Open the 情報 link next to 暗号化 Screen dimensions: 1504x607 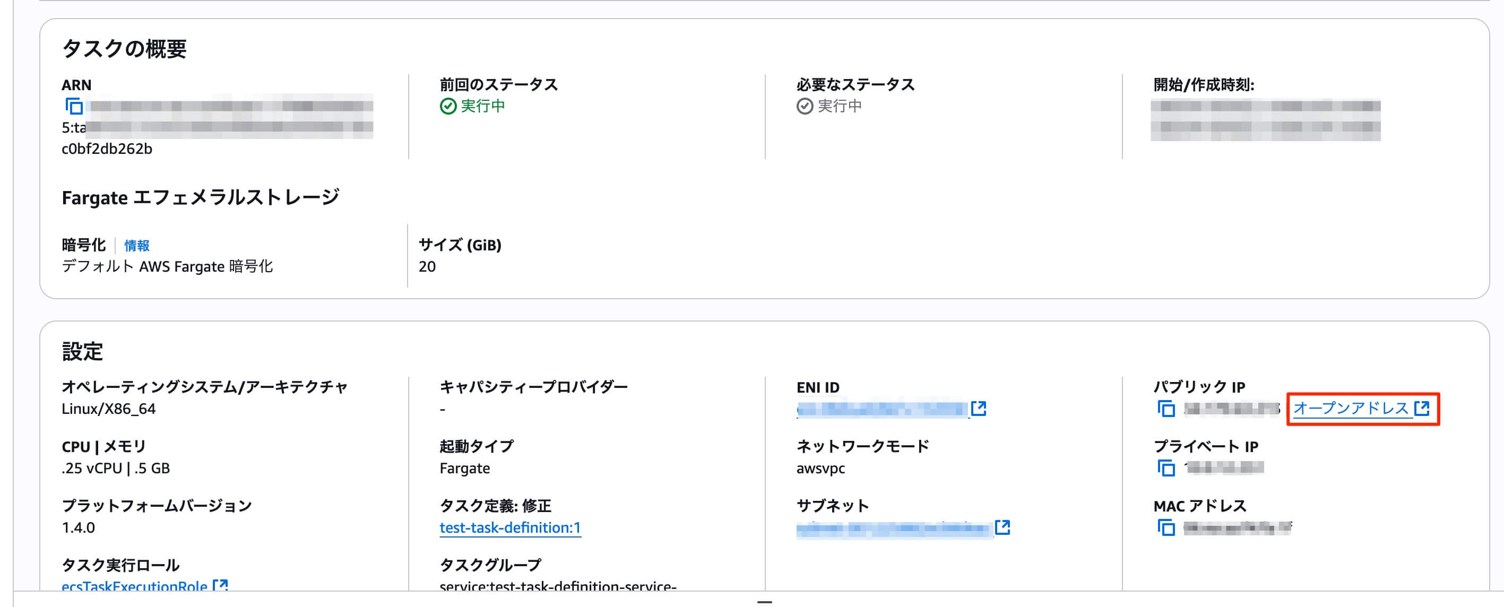[136, 246]
